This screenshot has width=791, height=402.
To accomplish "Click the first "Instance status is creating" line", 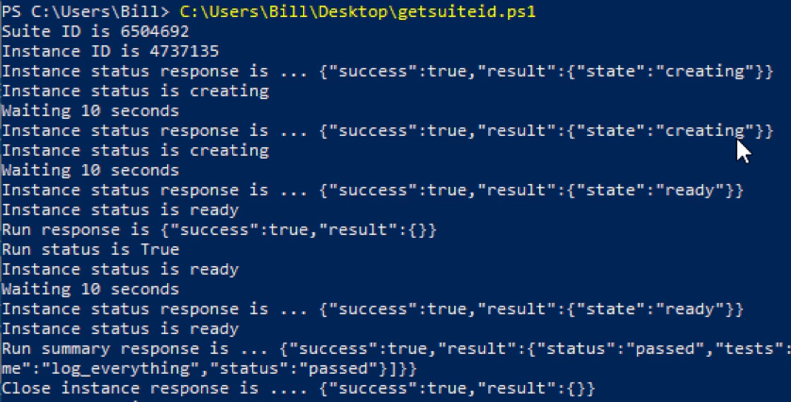I will click(x=135, y=91).
